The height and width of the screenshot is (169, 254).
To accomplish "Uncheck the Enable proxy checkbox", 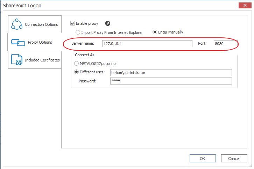I will pos(73,24).
